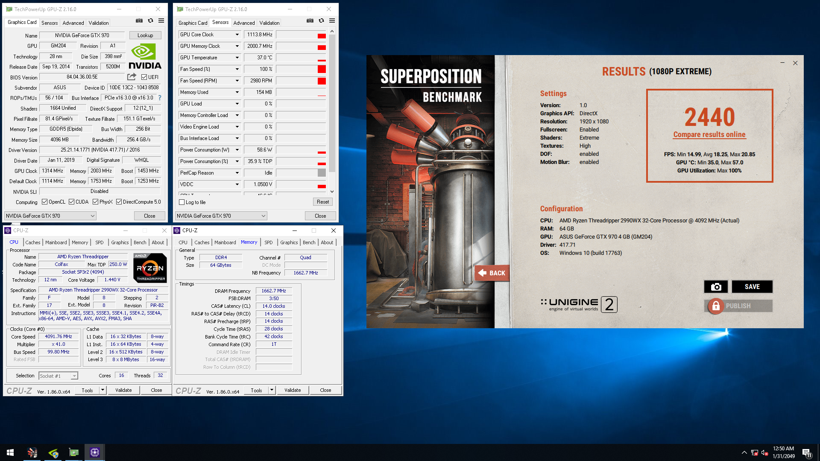Click the Ryzen Threadripper logo in CPU-Z
The width and height of the screenshot is (820, 461).
point(150,268)
